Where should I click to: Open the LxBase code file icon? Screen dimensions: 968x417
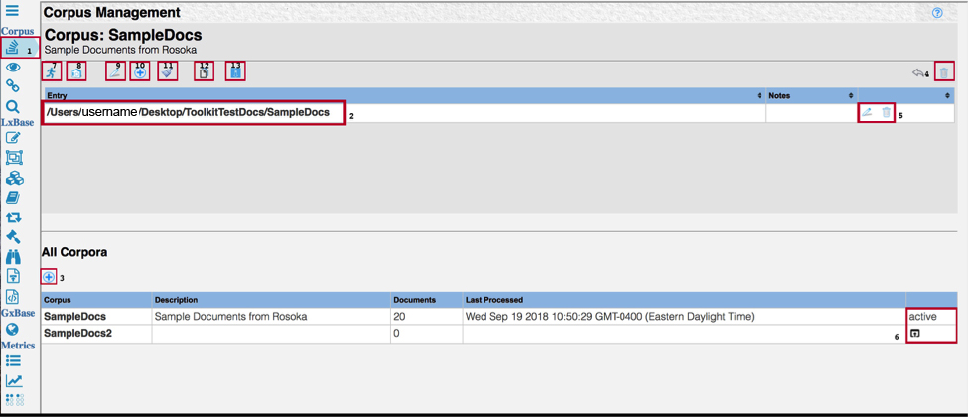(x=14, y=296)
